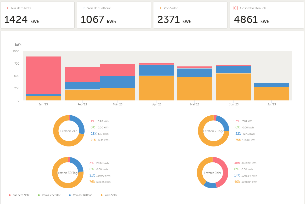This screenshot has width=305, height=204.
Task: Click the Apr '23 axis label
Action: click(157, 104)
